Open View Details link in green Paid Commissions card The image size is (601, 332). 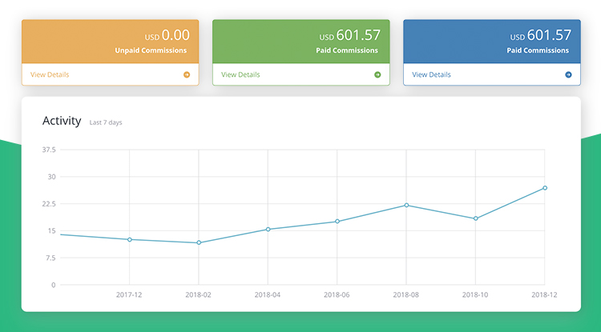coord(240,74)
